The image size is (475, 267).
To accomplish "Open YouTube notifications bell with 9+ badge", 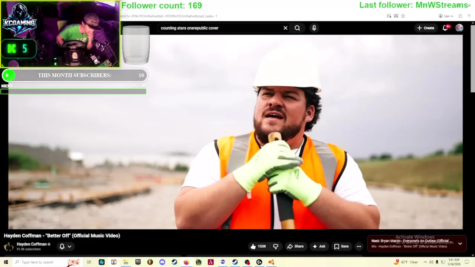I will point(445,28).
